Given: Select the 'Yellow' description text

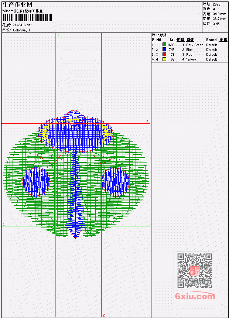Looking at the screenshot, I should pos(191,59).
